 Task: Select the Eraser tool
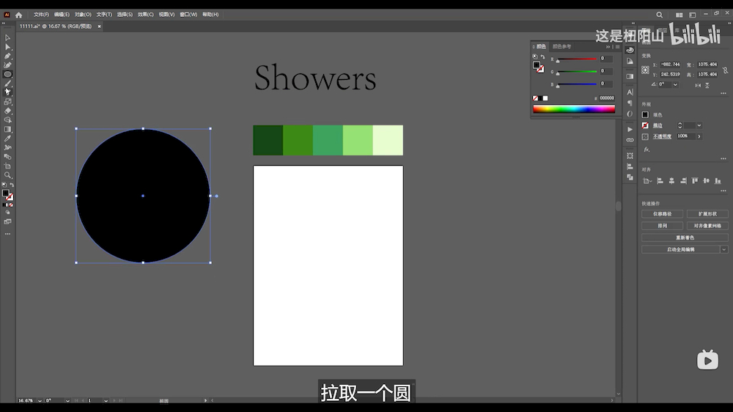(x=7, y=111)
